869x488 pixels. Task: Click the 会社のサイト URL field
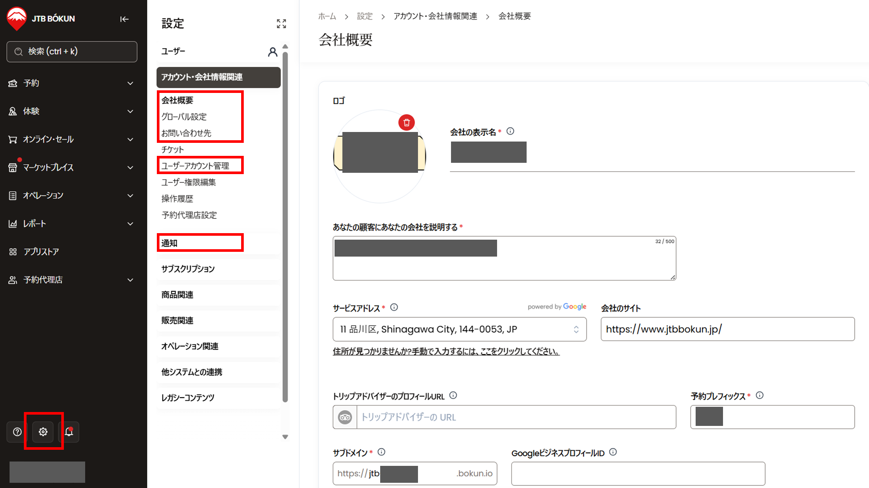tap(727, 329)
